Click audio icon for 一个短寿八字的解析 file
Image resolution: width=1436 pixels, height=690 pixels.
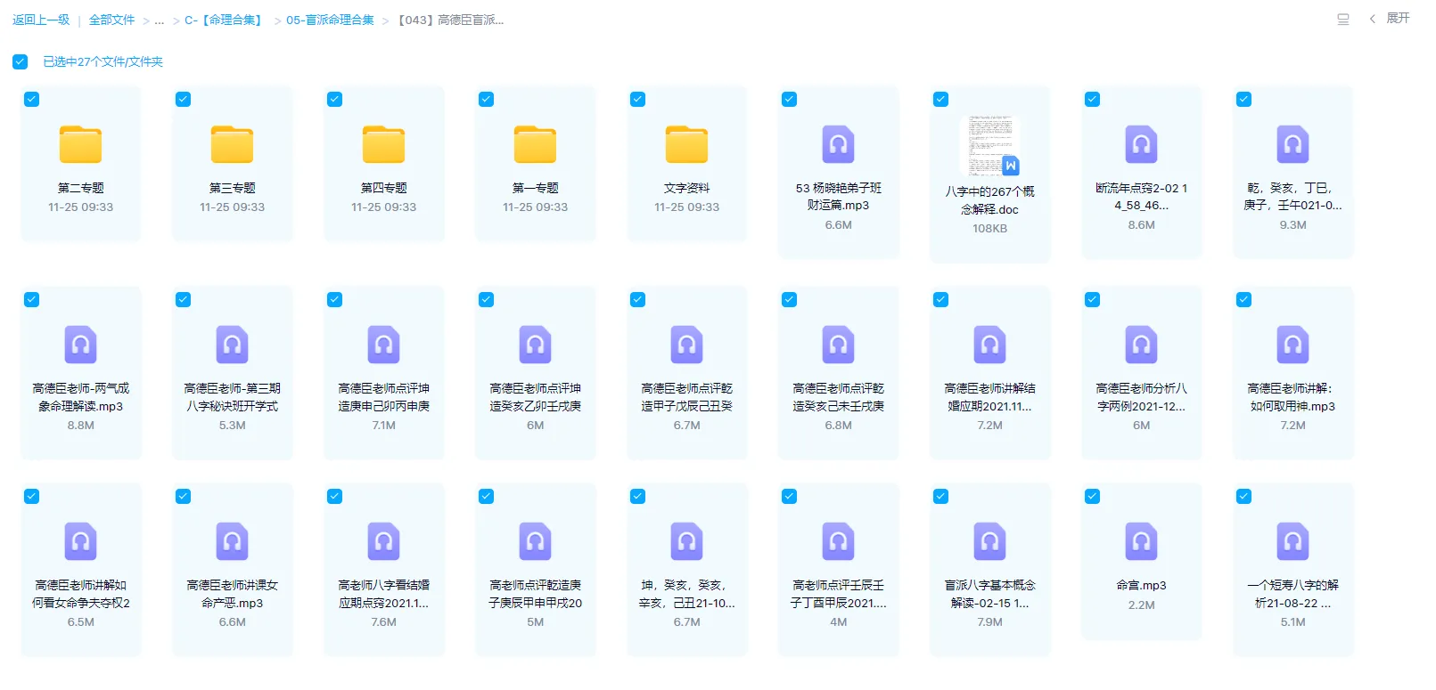1293,541
